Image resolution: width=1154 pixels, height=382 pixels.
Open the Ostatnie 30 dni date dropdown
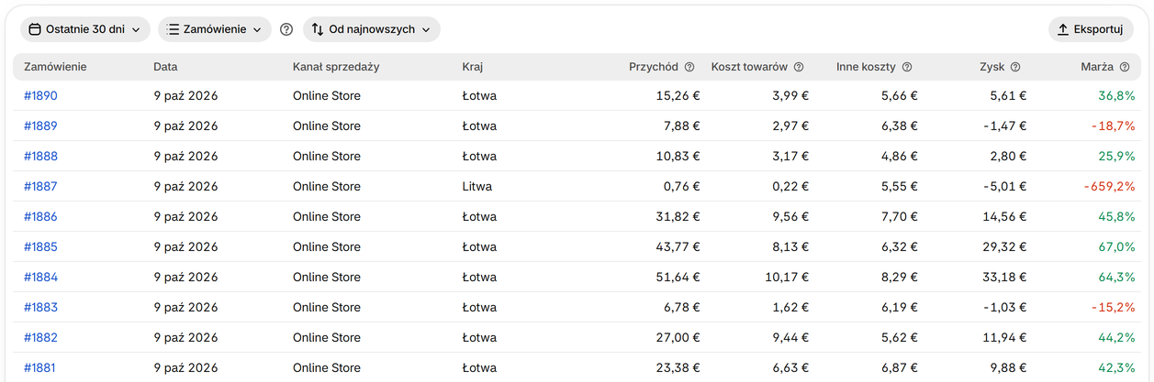tap(85, 29)
